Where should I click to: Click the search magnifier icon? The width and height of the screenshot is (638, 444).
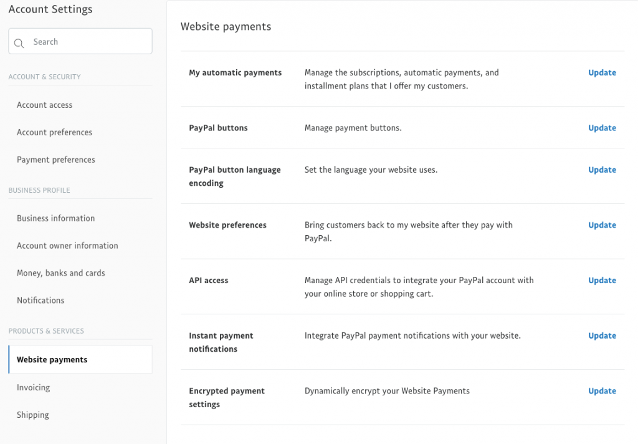click(19, 43)
